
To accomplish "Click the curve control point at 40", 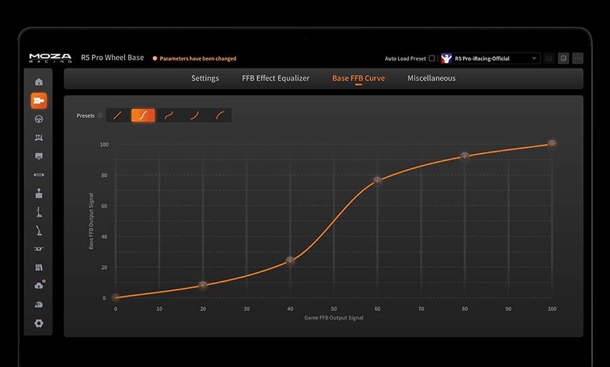I will pos(290,261).
